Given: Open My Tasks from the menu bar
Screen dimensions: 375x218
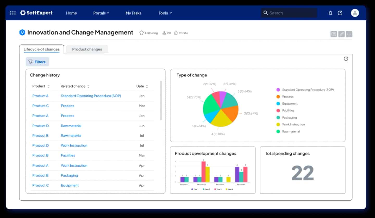Looking at the screenshot, I should [133, 13].
